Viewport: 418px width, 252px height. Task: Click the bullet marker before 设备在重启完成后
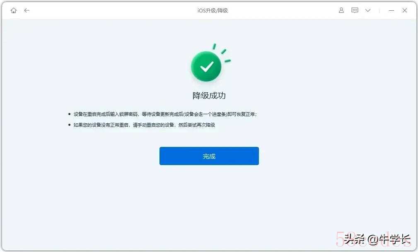pos(69,114)
